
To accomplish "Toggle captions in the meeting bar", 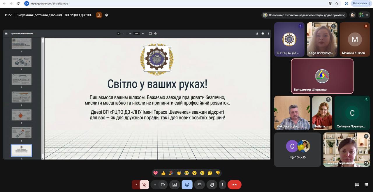I will pos(200,185).
